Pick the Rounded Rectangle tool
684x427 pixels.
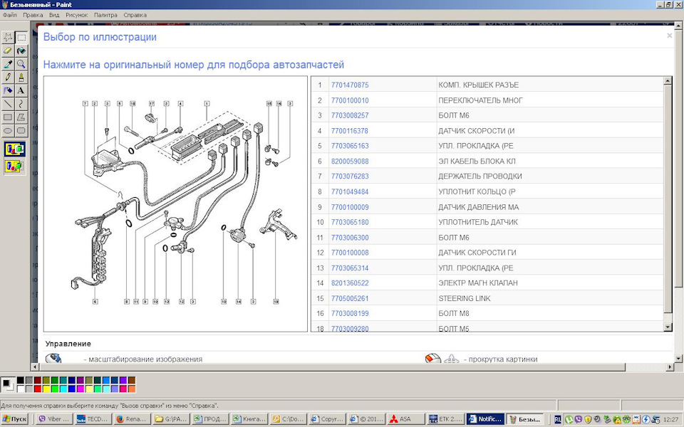21,131
